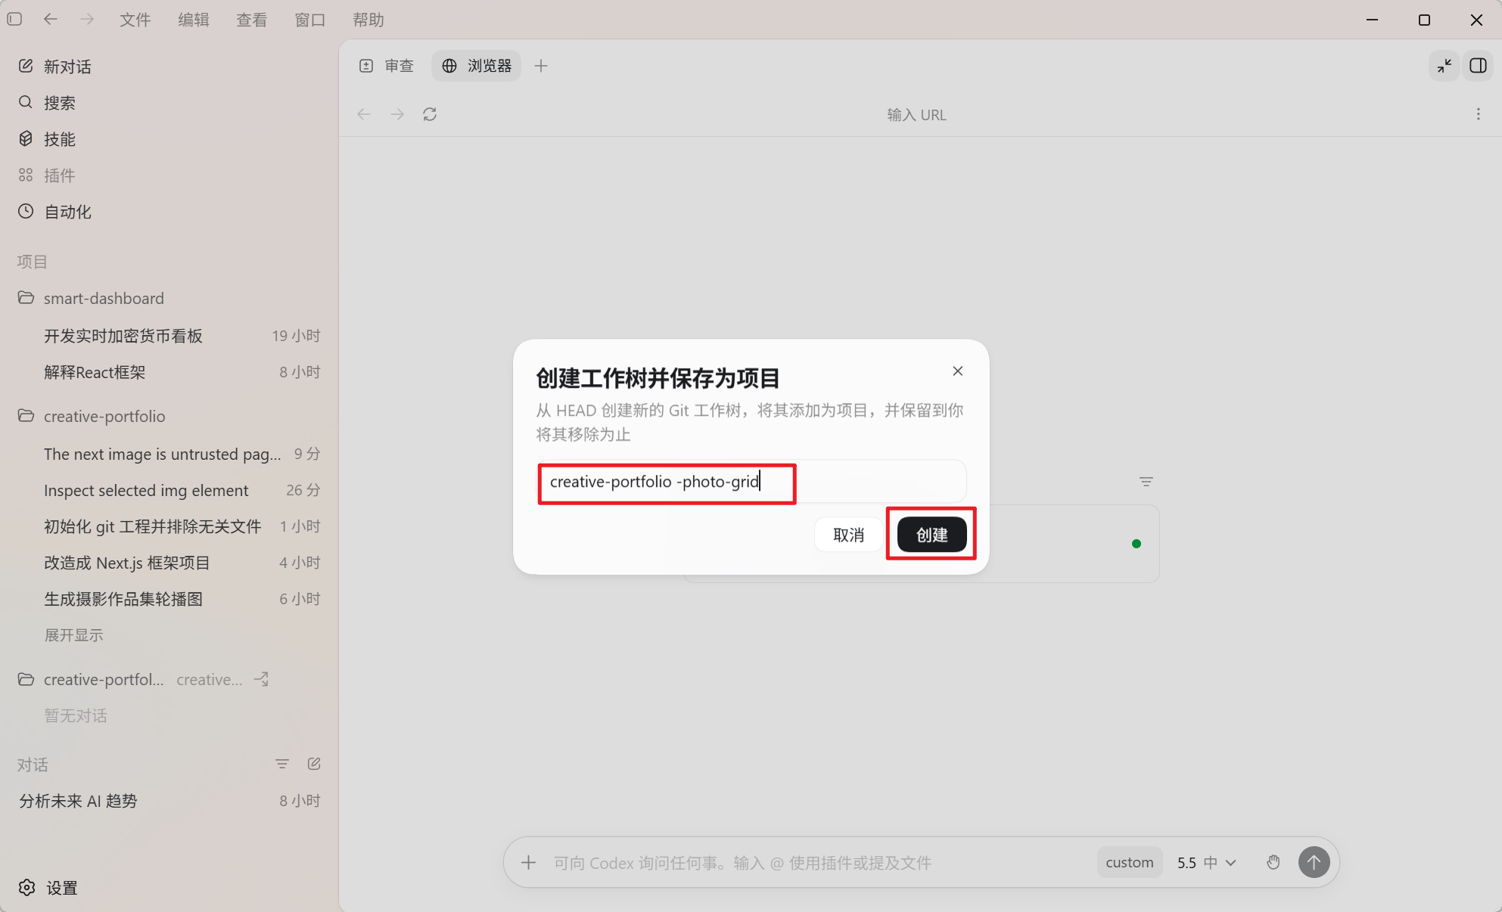1502x912 pixels.
Task: Open the 帮助 menu
Action: click(369, 20)
